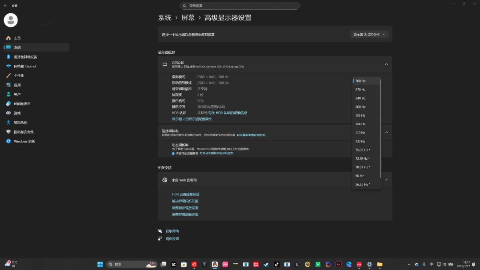Open 游戏 settings page

[36, 113]
